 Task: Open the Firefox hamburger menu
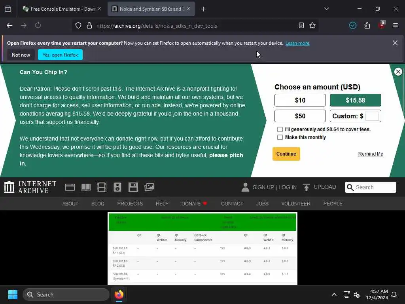(x=395, y=25)
